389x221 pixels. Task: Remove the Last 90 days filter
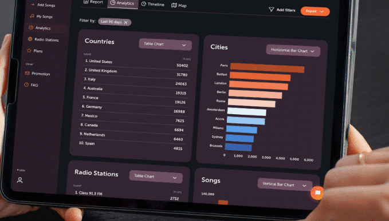point(126,22)
